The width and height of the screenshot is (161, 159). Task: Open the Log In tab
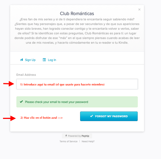coord(49,60)
